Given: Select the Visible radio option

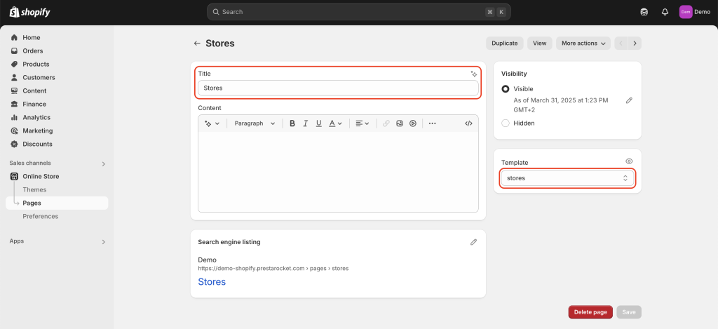Looking at the screenshot, I should 506,89.
